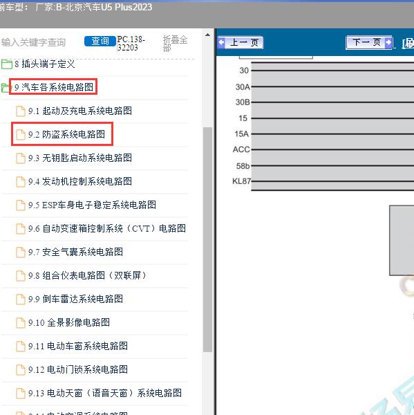Viewport: 414px width, 415px height.
Task: Open 9.3 无钥匙启动系统电路图
Action: click(80, 158)
